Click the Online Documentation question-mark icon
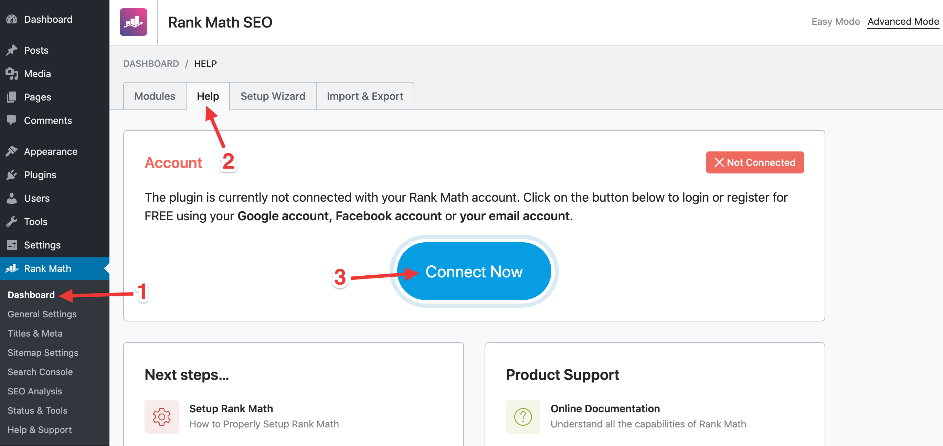This screenshot has height=446, width=943. click(523, 416)
